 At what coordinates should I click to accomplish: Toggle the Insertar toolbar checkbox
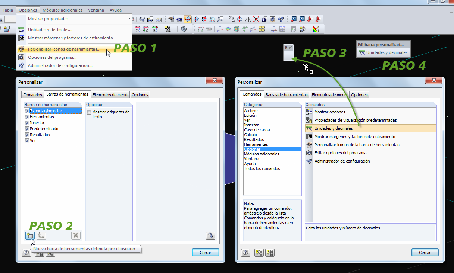[27, 123]
